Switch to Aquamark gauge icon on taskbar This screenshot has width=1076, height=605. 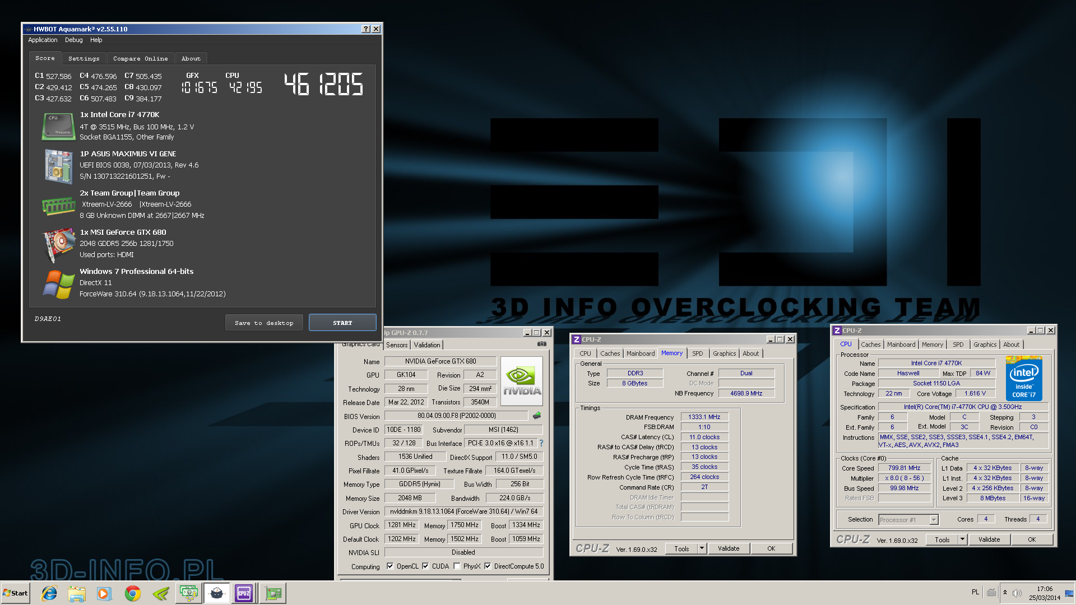[216, 593]
